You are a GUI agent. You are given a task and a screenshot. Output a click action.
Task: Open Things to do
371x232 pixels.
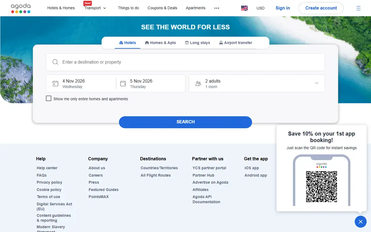coord(129,8)
